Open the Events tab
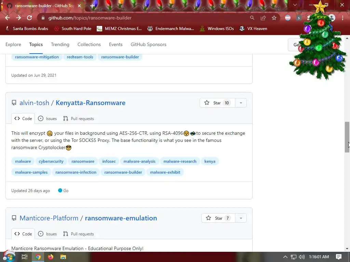This screenshot has height=262, width=350. pos(116,44)
